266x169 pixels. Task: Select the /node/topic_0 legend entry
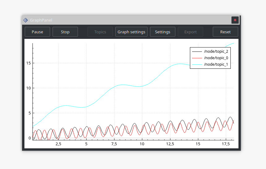[216, 58]
